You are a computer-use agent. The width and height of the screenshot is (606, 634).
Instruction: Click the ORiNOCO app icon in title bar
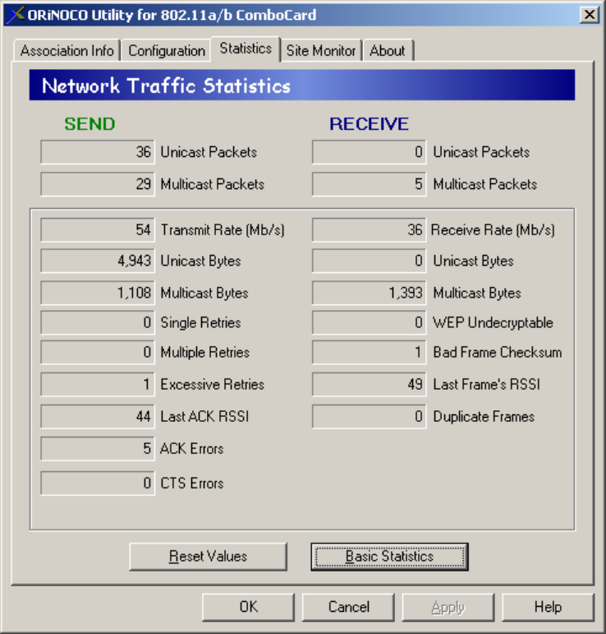(x=16, y=15)
